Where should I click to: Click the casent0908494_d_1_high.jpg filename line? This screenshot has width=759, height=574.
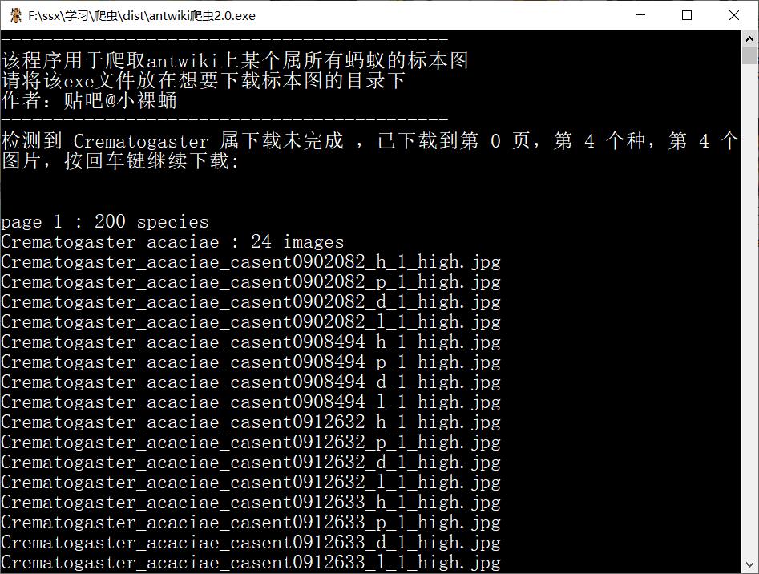[251, 382]
